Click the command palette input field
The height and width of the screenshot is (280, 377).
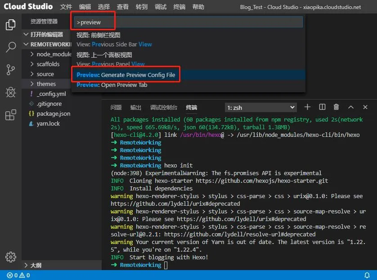[188, 22]
